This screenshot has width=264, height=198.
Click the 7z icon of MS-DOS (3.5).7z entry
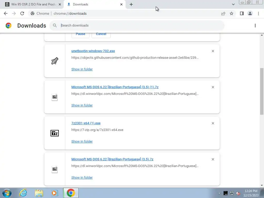[x=55, y=169]
